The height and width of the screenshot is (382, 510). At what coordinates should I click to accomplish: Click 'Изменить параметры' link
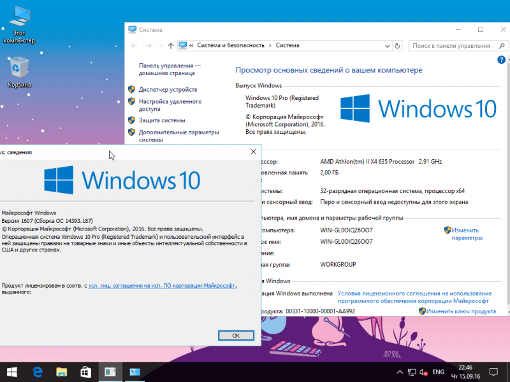tap(467, 234)
